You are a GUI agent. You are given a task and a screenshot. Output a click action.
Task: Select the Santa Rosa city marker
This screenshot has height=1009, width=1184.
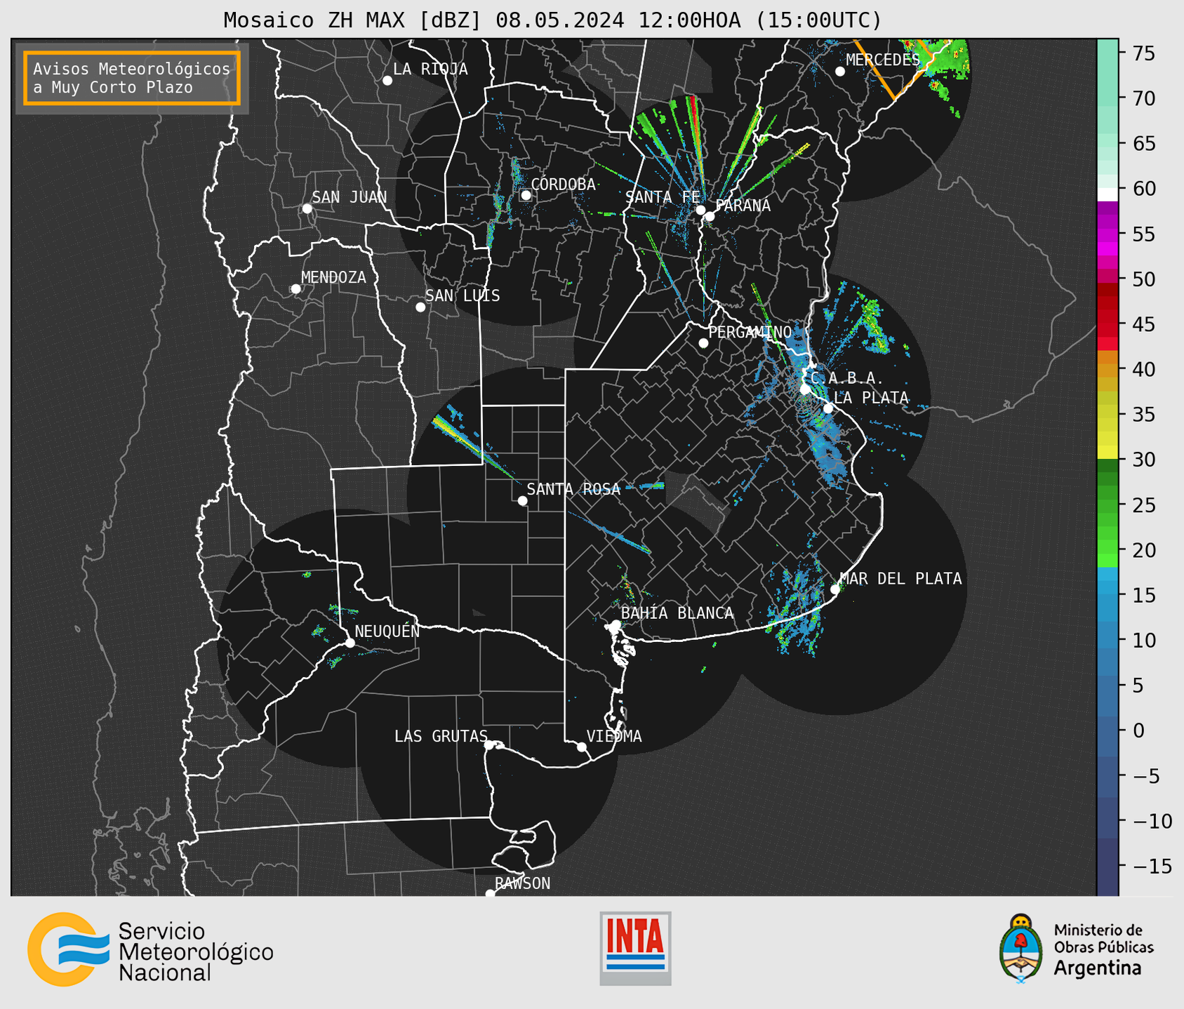(x=522, y=500)
